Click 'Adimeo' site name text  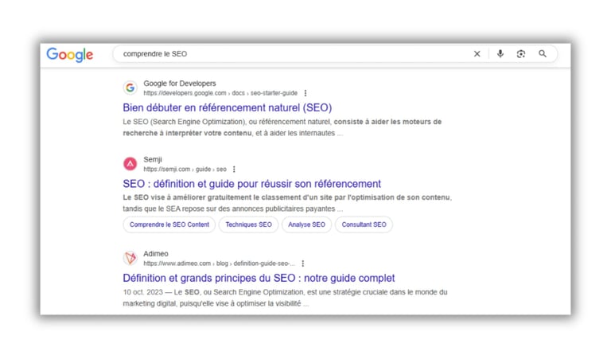156,254
